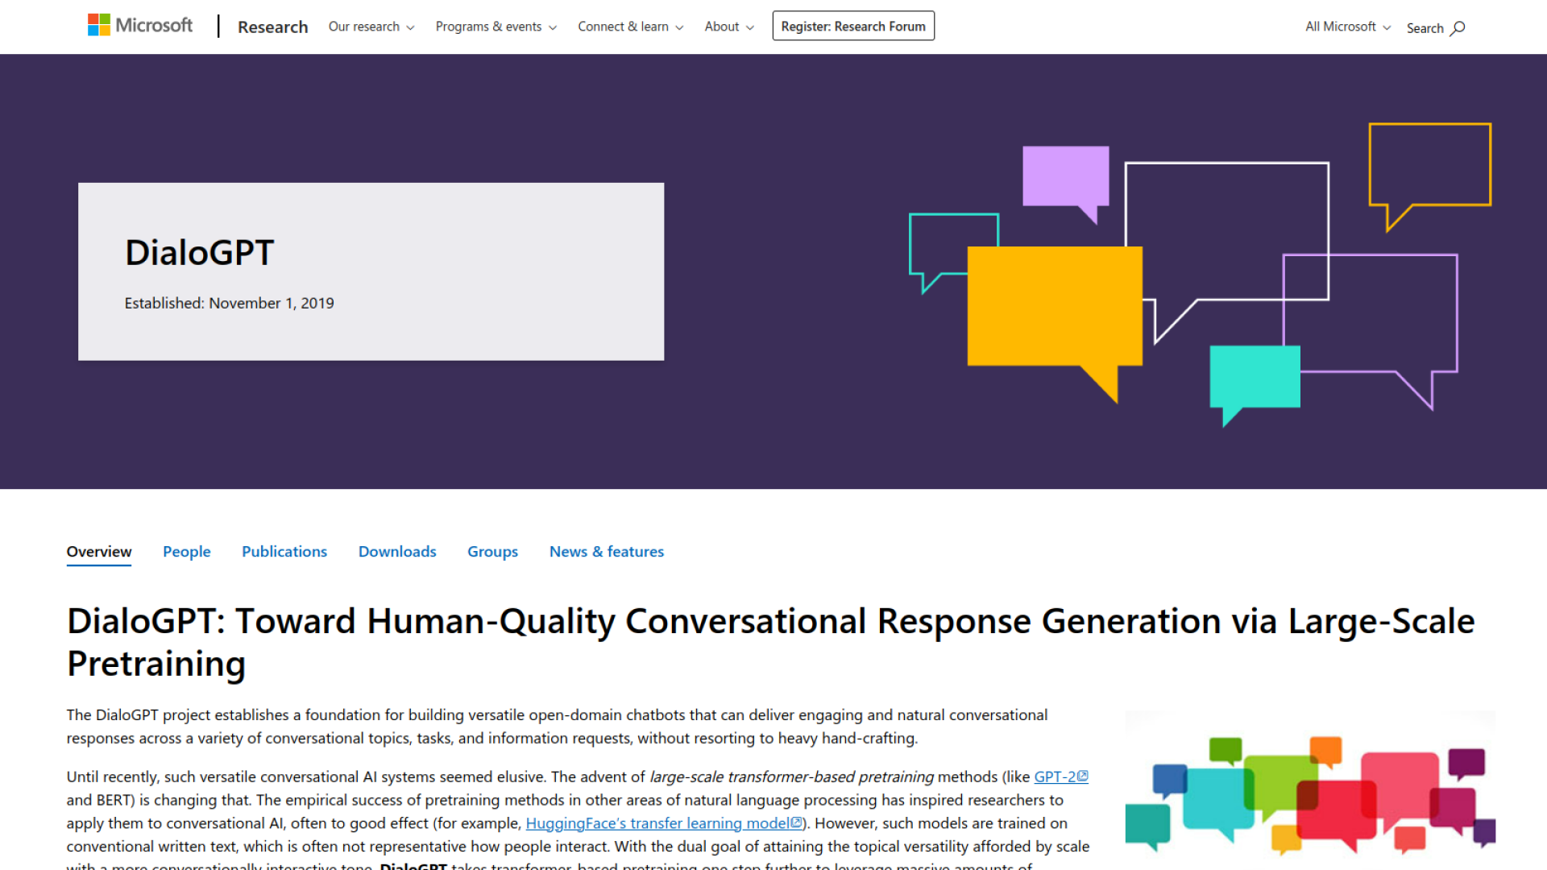This screenshot has height=870, width=1547.
Task: Expand the Our research dropdown
Action: 371,27
